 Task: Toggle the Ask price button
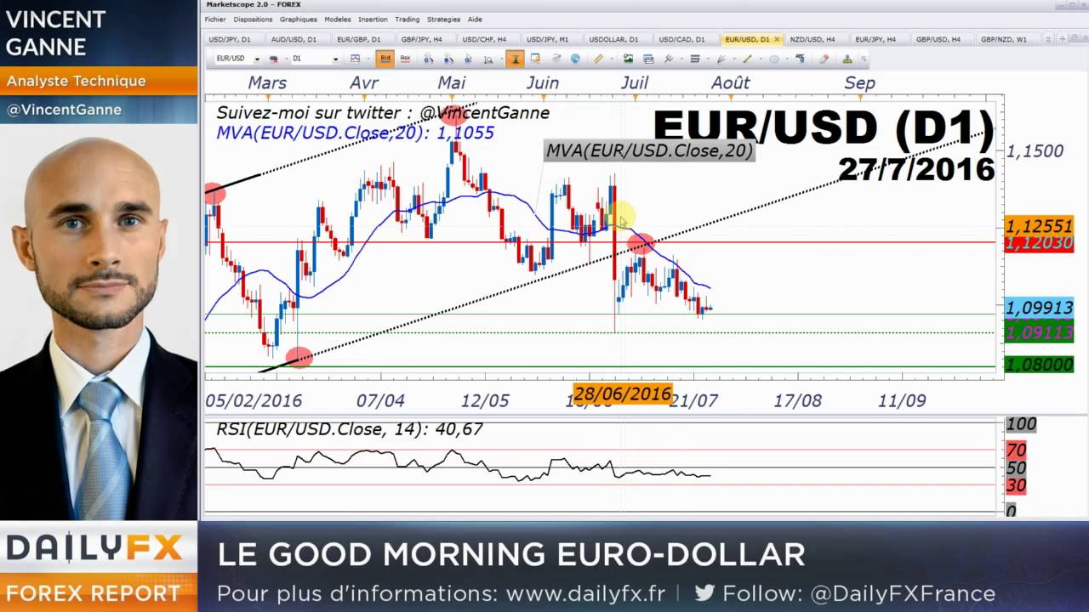(x=405, y=58)
